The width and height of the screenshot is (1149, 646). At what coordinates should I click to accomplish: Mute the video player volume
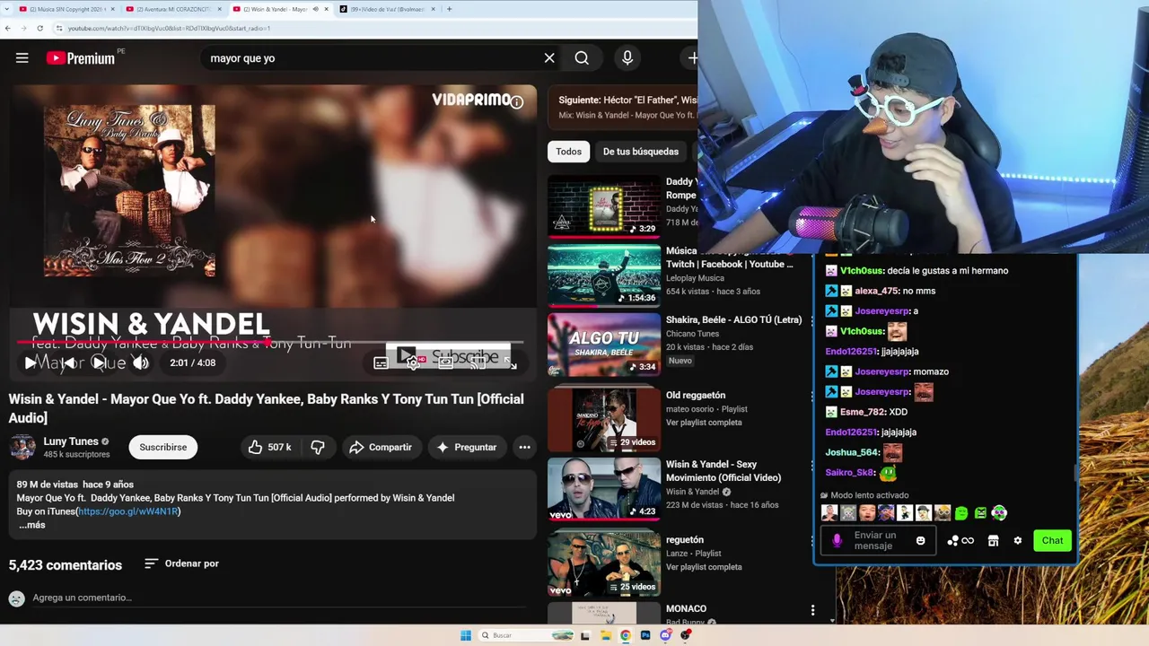point(140,362)
